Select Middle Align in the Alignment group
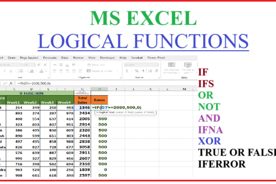Viewport: 276px width, 184px height. click(61, 65)
